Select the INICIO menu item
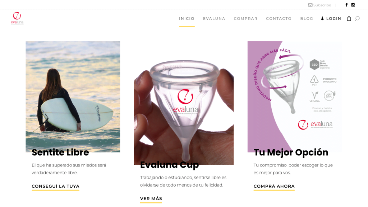Image resolution: width=368 pixels, height=207 pixels. (x=187, y=19)
